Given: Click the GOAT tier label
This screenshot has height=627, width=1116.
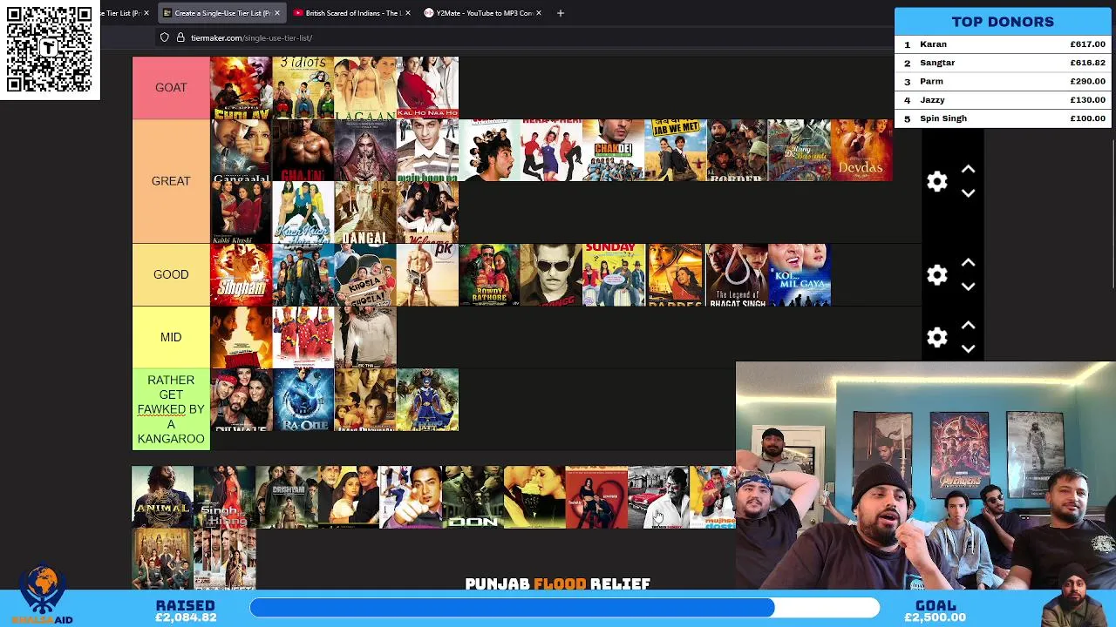Looking at the screenshot, I should coord(171,87).
